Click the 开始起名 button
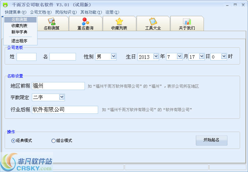This screenshot has width=248, height=172. pos(212,140)
